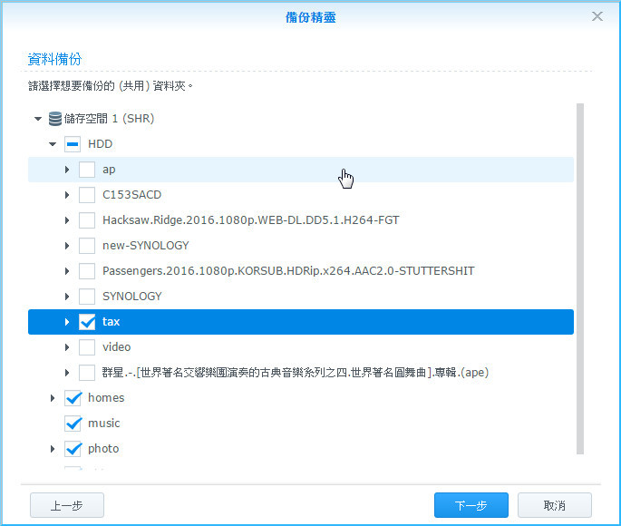Uncheck the music shared folder
This screenshot has width=621, height=526.
[73, 424]
